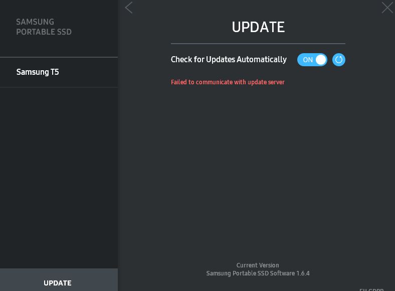395x291 pixels.
Task: Click the divider line under UPDATE heading
Action: click(258, 44)
